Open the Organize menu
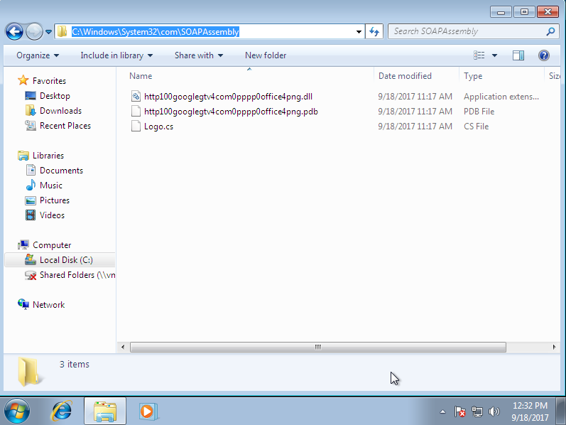 coord(38,55)
